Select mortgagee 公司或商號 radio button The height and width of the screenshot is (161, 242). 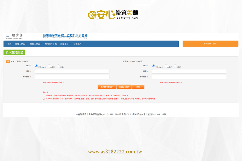(x=153, y=66)
